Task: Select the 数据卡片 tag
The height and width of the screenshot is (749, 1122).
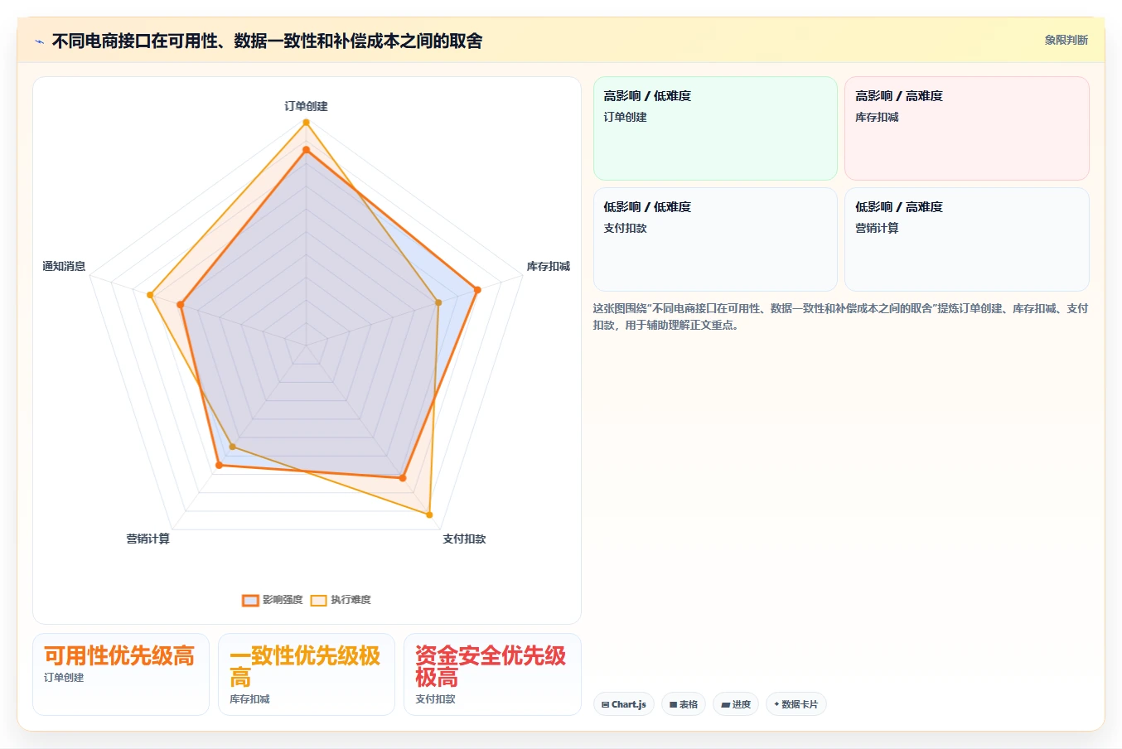Action: tap(796, 704)
